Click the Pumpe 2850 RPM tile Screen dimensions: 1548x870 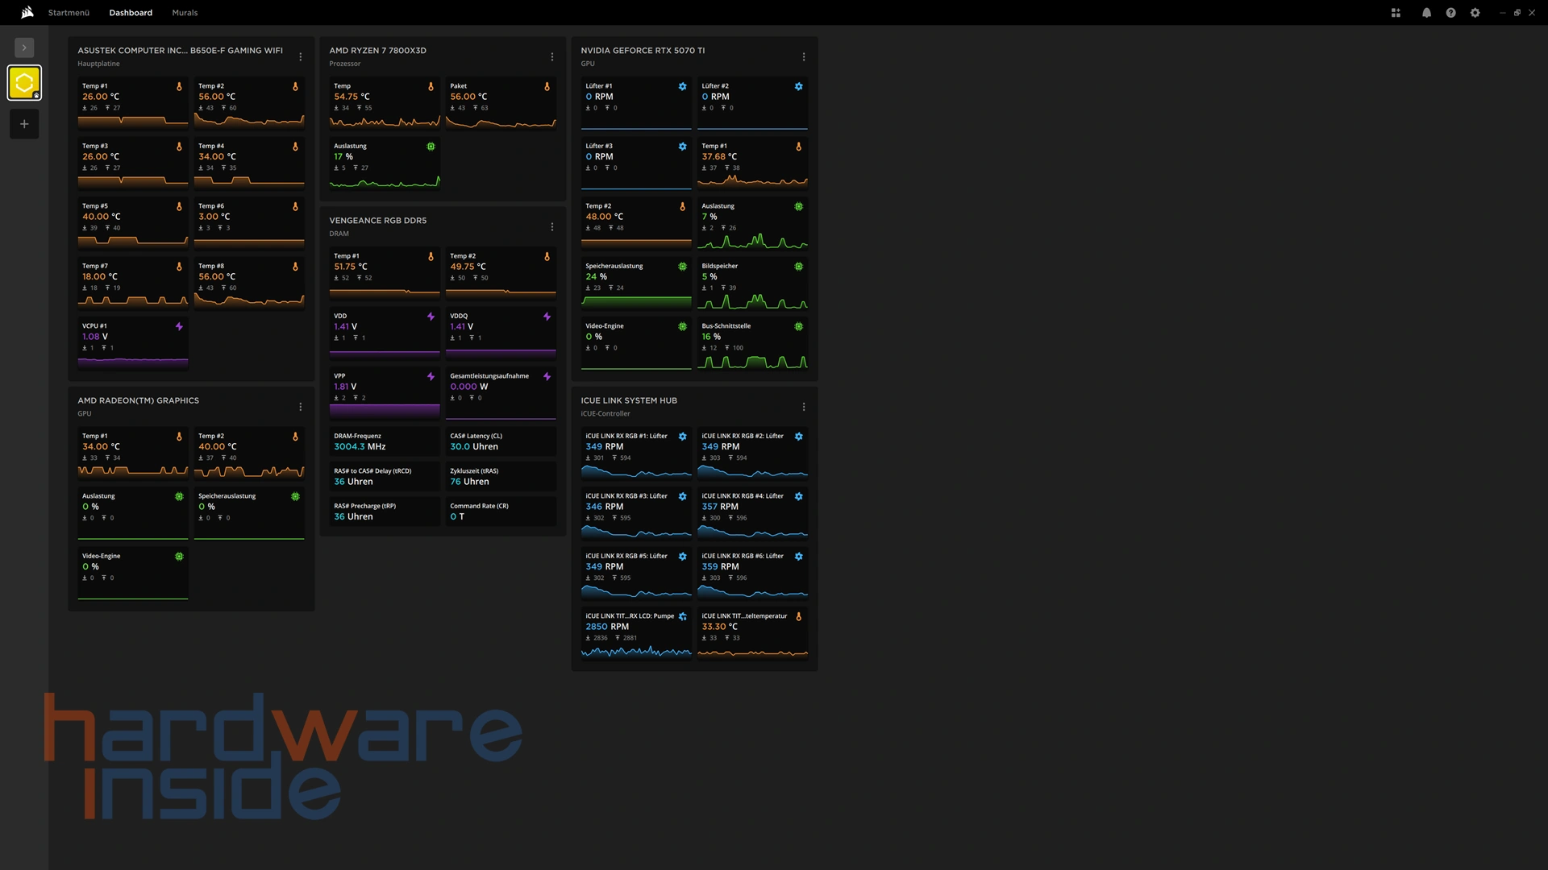click(x=635, y=632)
